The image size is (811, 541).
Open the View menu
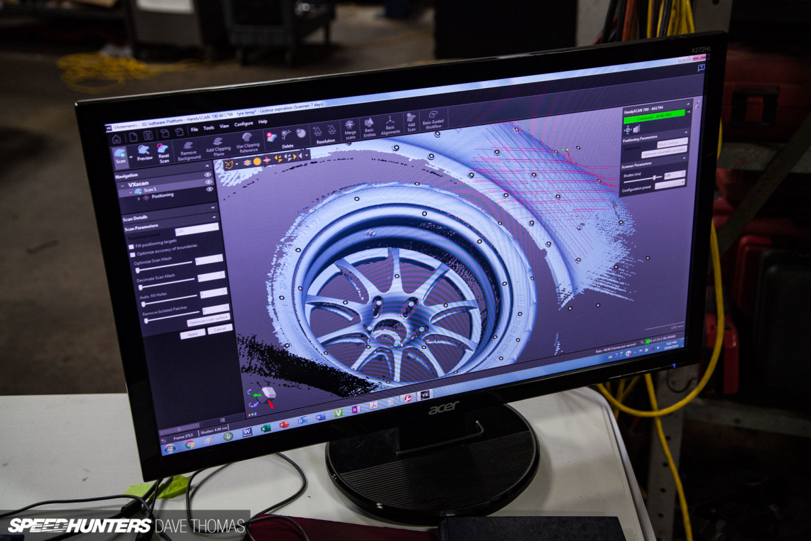pos(224,126)
